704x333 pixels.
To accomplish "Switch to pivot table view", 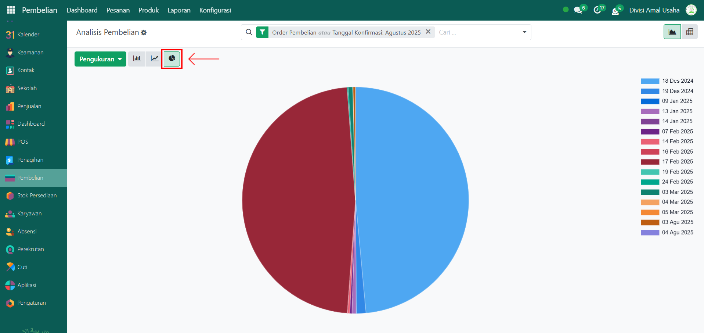I will [x=689, y=32].
